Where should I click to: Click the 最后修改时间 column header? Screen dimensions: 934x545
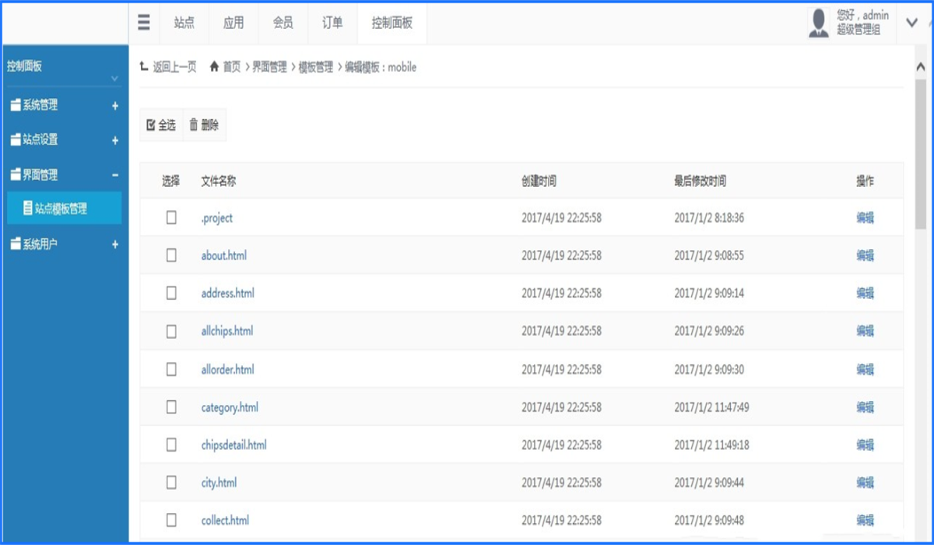click(700, 181)
